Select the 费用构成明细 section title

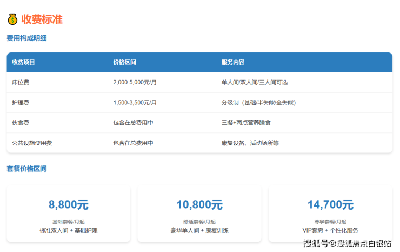tap(26, 38)
